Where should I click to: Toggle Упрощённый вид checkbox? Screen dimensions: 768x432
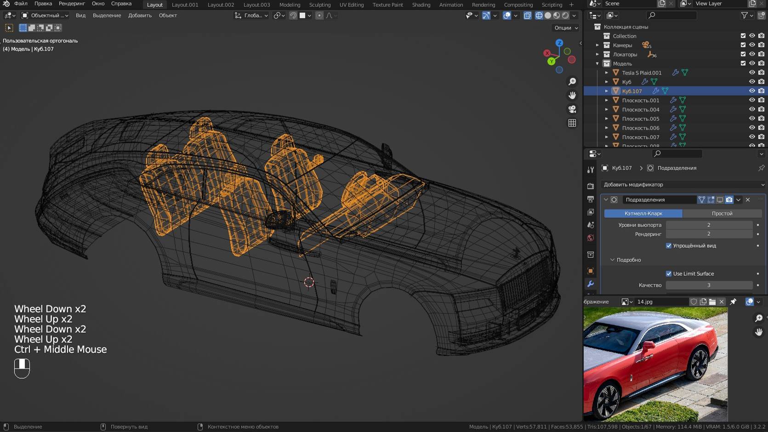point(669,245)
